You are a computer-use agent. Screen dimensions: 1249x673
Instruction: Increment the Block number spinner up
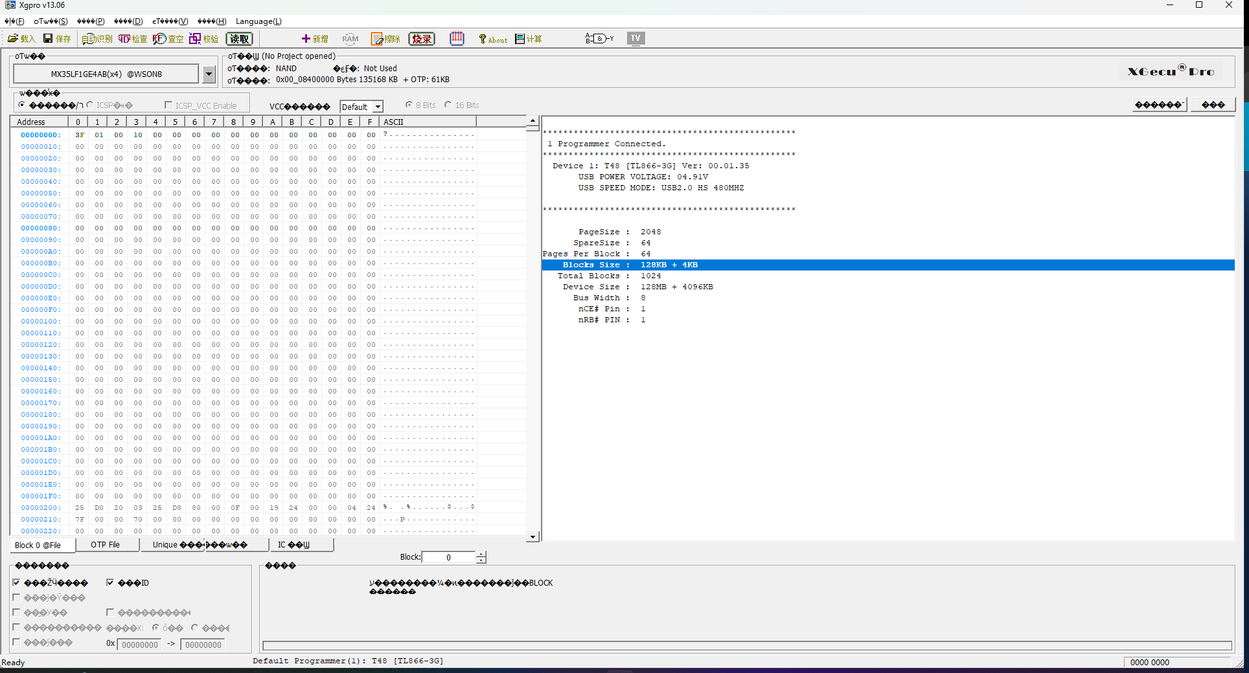[481, 554]
